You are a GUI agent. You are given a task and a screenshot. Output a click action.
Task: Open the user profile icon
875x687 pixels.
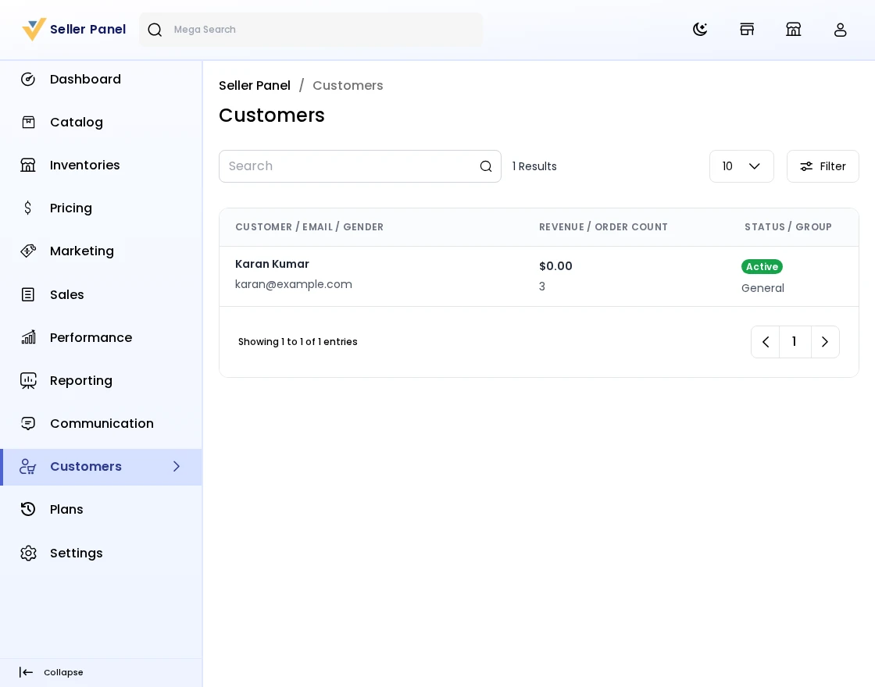(x=840, y=30)
